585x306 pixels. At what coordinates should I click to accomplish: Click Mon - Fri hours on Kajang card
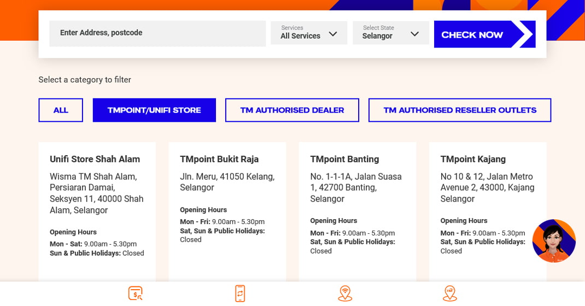482,233
